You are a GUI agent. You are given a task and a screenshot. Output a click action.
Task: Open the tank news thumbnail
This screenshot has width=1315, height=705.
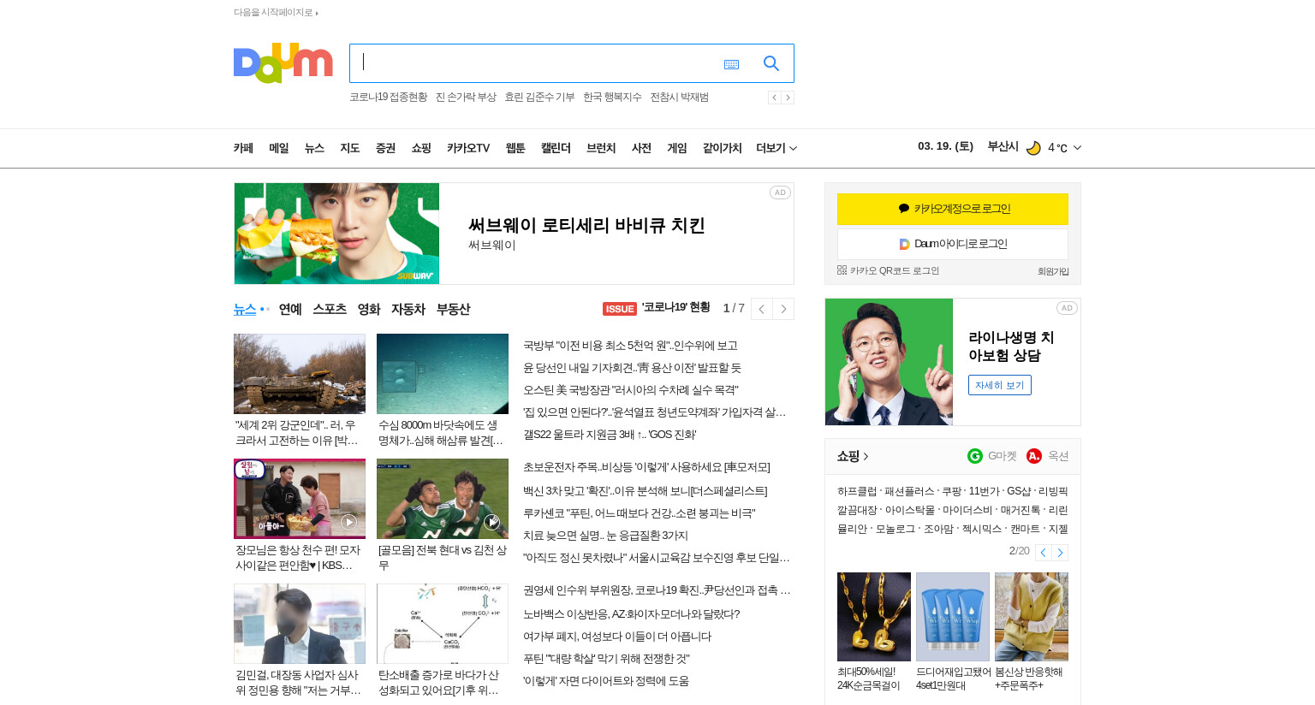(x=300, y=374)
